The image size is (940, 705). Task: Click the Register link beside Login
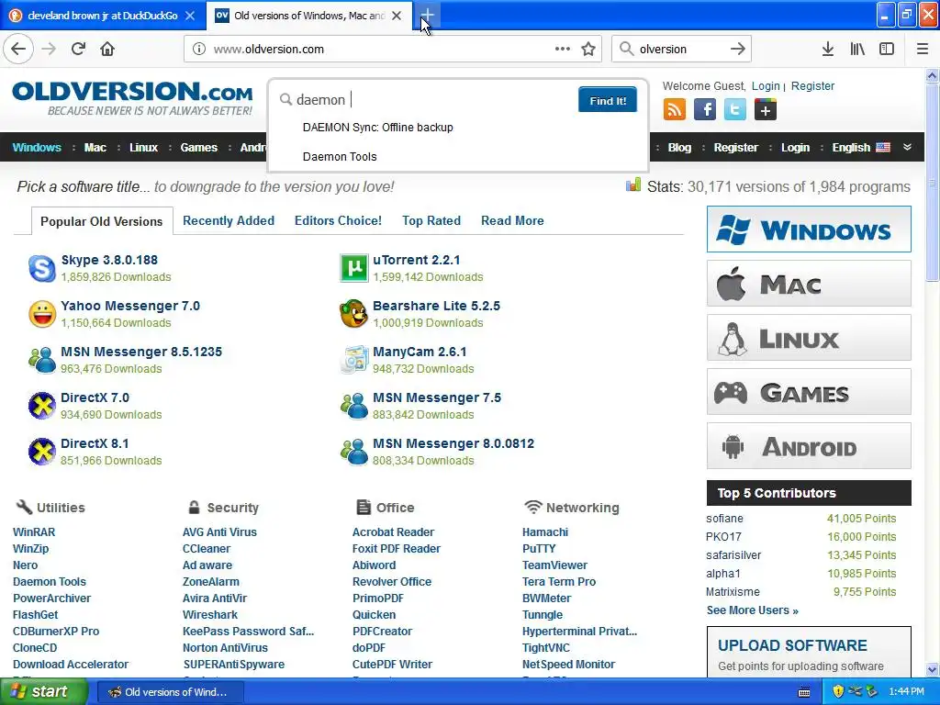[x=812, y=85]
